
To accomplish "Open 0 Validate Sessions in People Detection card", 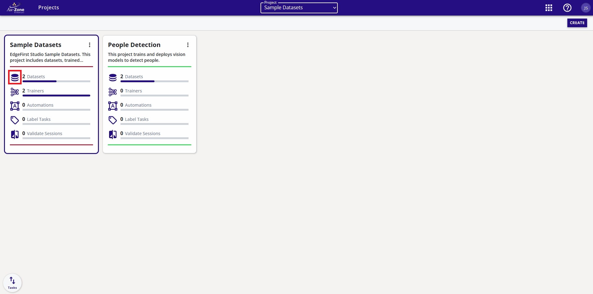I will coord(140,133).
